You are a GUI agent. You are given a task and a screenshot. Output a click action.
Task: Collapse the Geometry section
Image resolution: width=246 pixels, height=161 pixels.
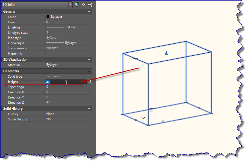90,71
